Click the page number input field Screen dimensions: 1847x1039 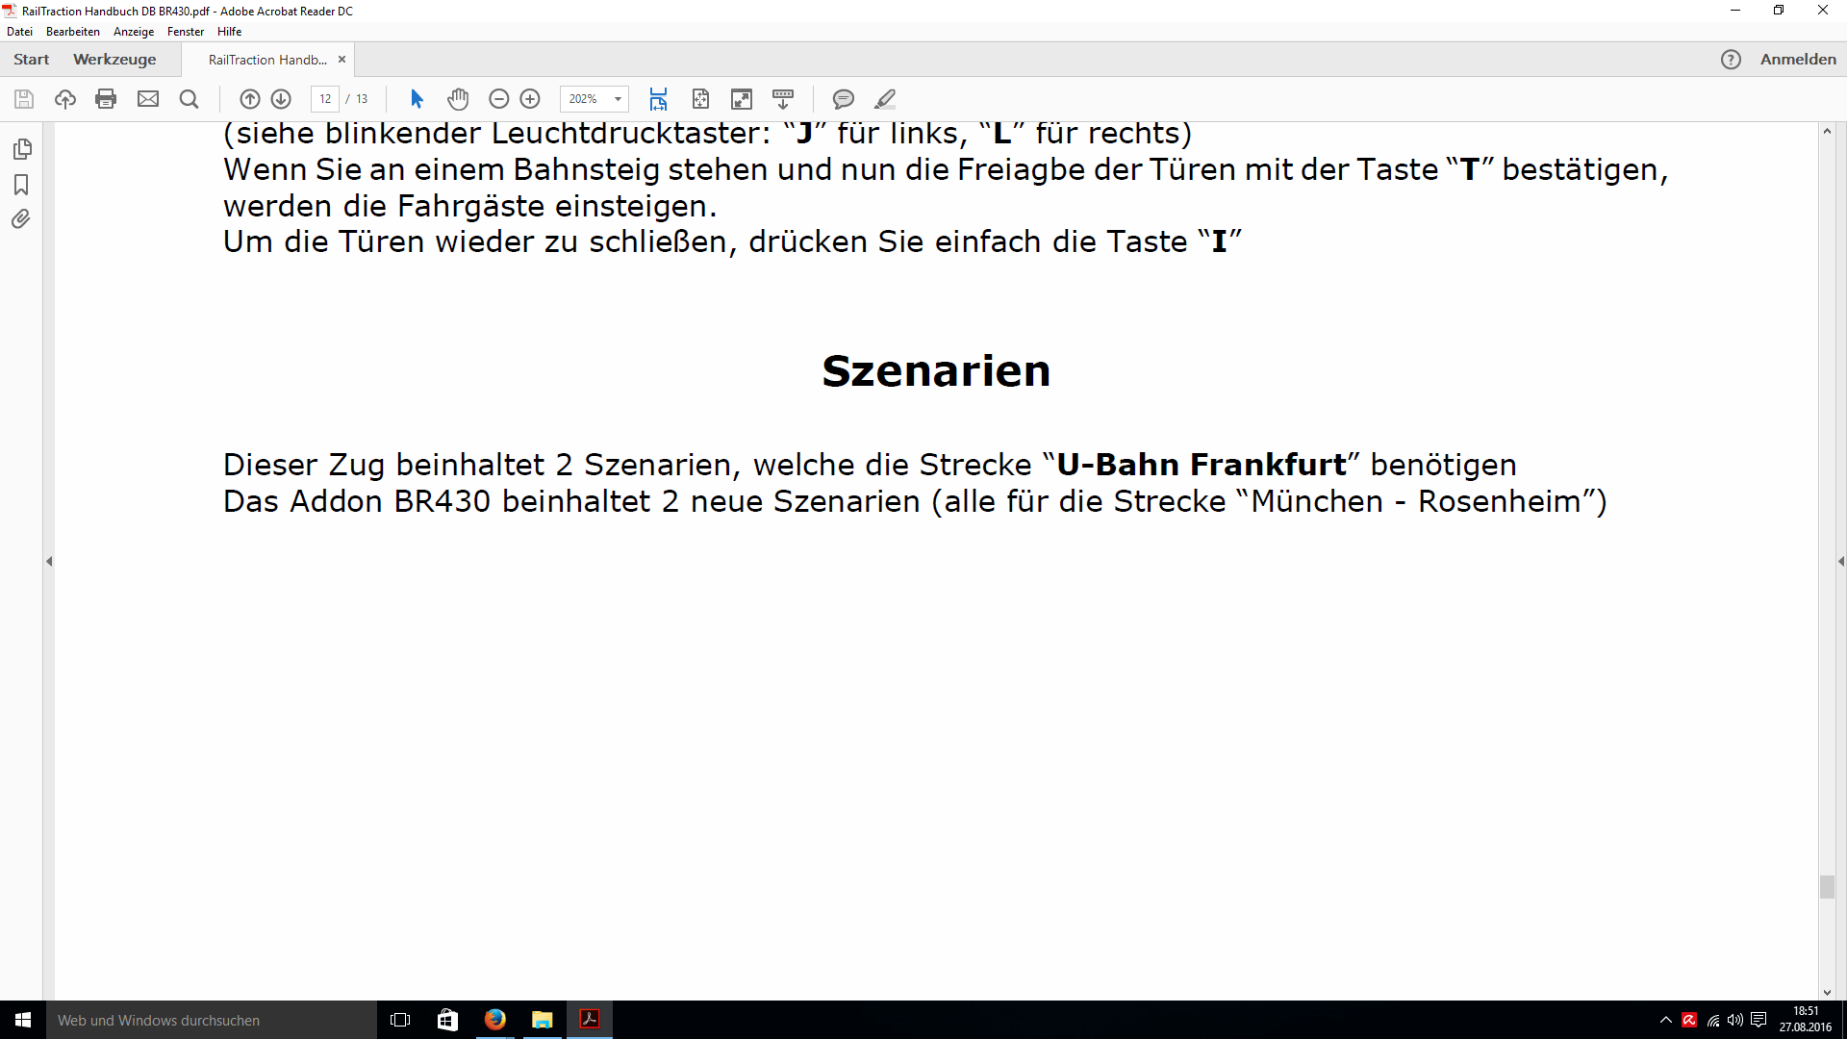click(325, 99)
